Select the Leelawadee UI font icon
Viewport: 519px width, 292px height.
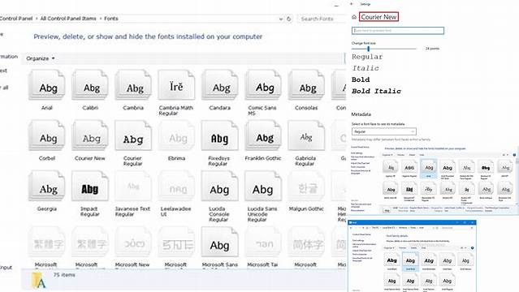coord(176,187)
